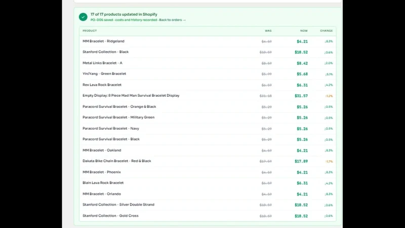Click new price $5.26 for Paracord Military Green
405x228 pixels.
point(302,118)
